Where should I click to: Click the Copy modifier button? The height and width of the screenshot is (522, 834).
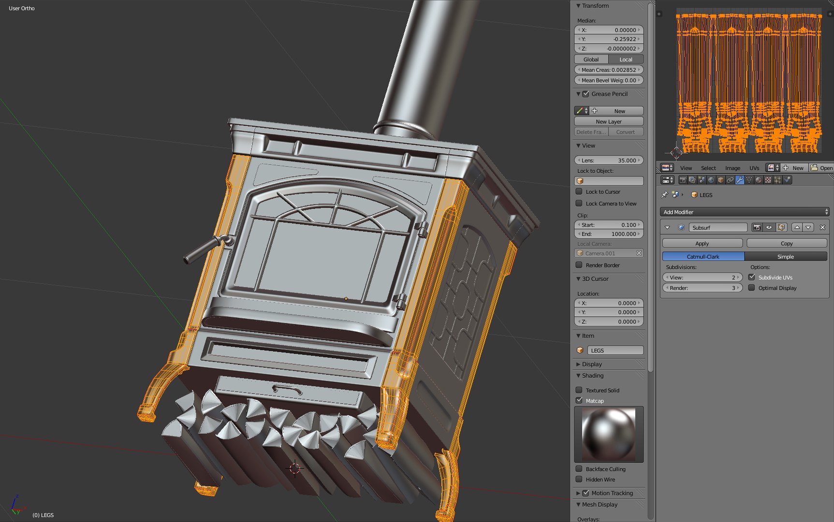pyautogui.click(x=787, y=243)
